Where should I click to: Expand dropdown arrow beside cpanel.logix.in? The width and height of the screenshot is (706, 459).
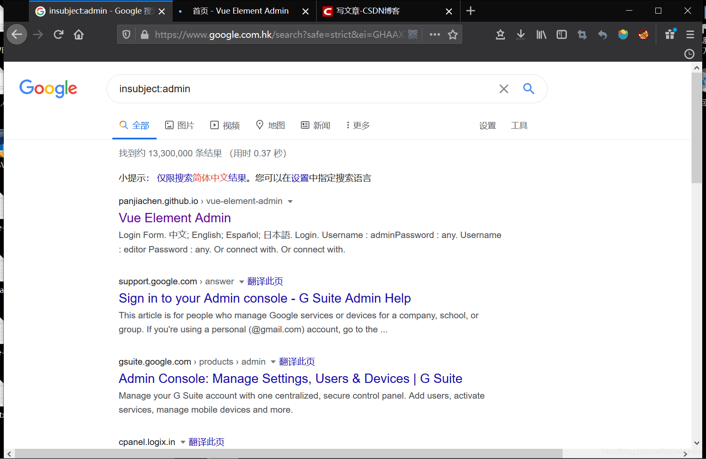tap(183, 442)
